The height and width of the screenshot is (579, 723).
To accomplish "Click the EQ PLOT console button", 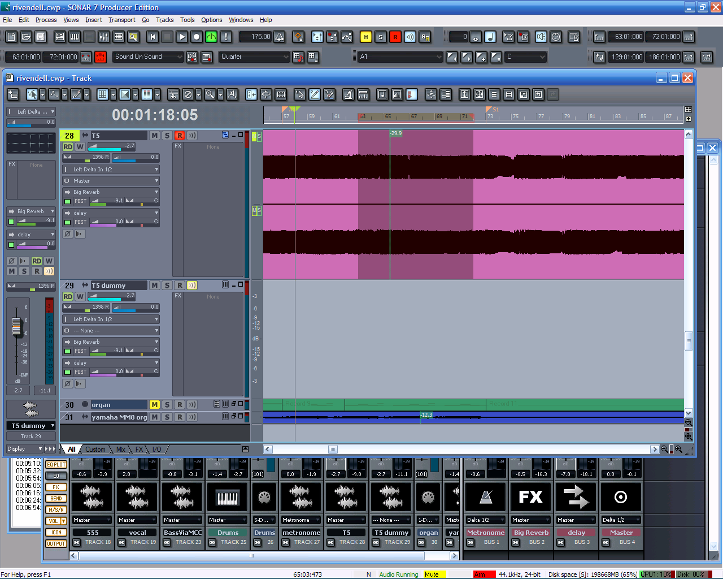I will 56,465.
